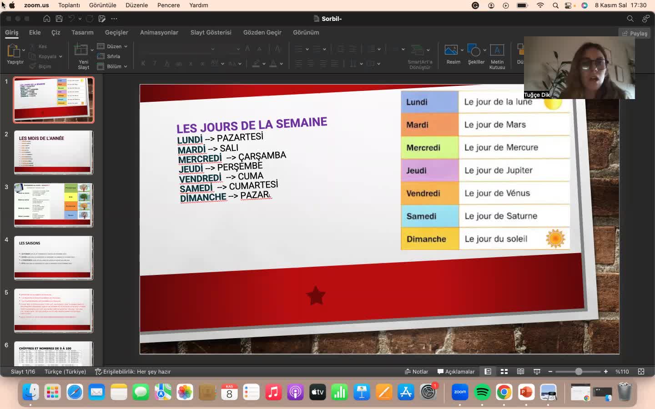
Task: Click the collaboration person icon in title bar
Action: click(x=645, y=19)
